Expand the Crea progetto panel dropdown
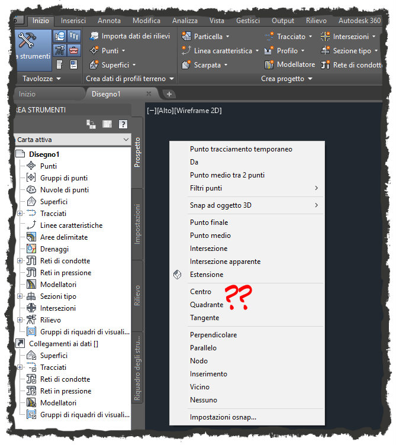The width and height of the screenshot is (396, 445). point(286,79)
